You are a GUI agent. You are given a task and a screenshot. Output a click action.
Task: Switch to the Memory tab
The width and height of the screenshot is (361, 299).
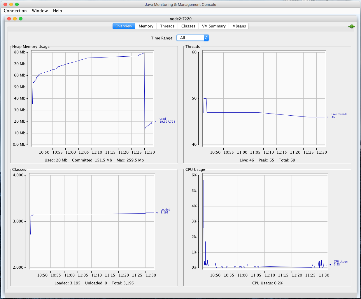tap(146, 26)
